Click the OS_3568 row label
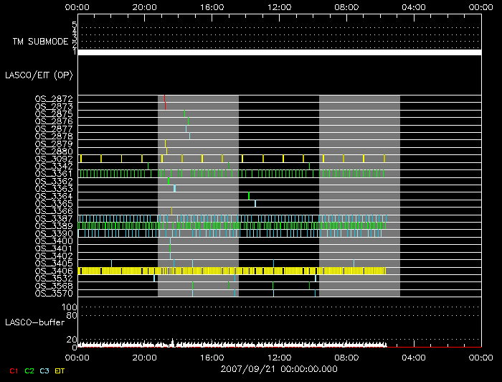The height and width of the screenshot is (382, 502). 54,286
